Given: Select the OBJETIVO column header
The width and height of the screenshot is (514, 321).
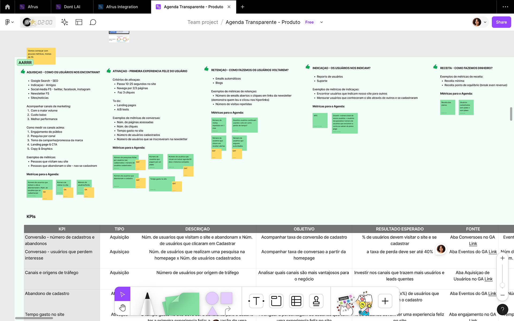Looking at the screenshot, I should click(304, 229).
